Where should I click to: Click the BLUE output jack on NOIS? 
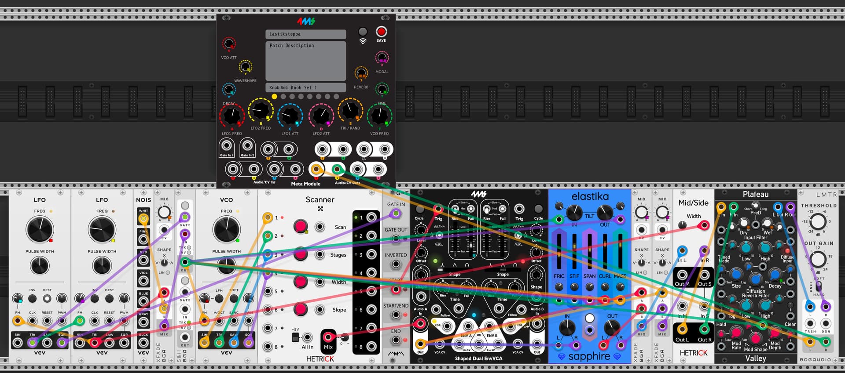pyautogui.click(x=143, y=301)
